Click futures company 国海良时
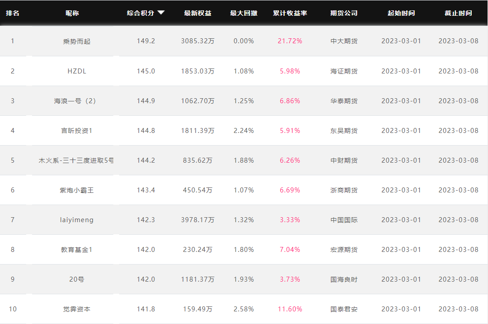The image size is (488, 324). click(344, 279)
